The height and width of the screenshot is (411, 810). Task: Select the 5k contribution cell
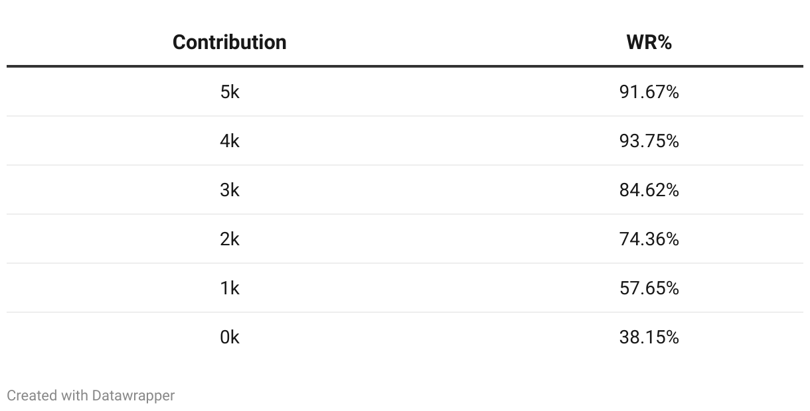(x=229, y=92)
